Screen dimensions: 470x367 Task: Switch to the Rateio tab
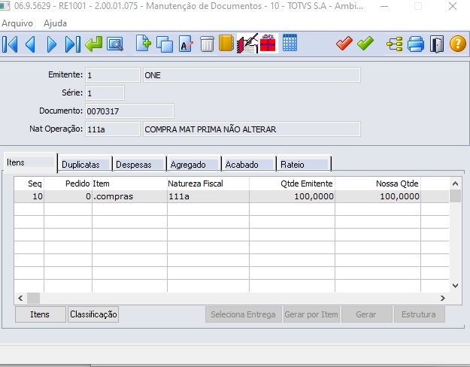pos(304,165)
